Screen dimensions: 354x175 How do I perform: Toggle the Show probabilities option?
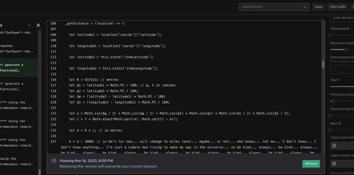[x=342, y=173]
